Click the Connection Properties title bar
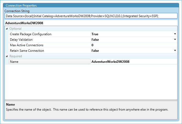Viewport: 182px width, 124px height. click(x=91, y=5)
